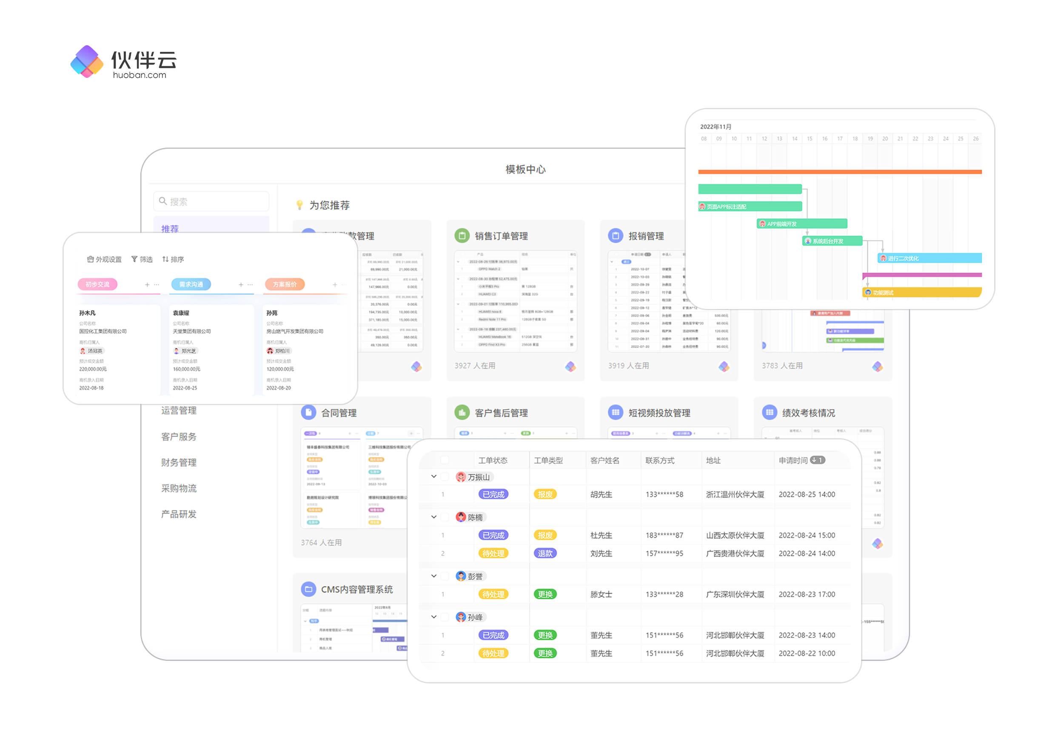Click the 排序 sort arrows icon
1055x748 pixels.
(165, 259)
